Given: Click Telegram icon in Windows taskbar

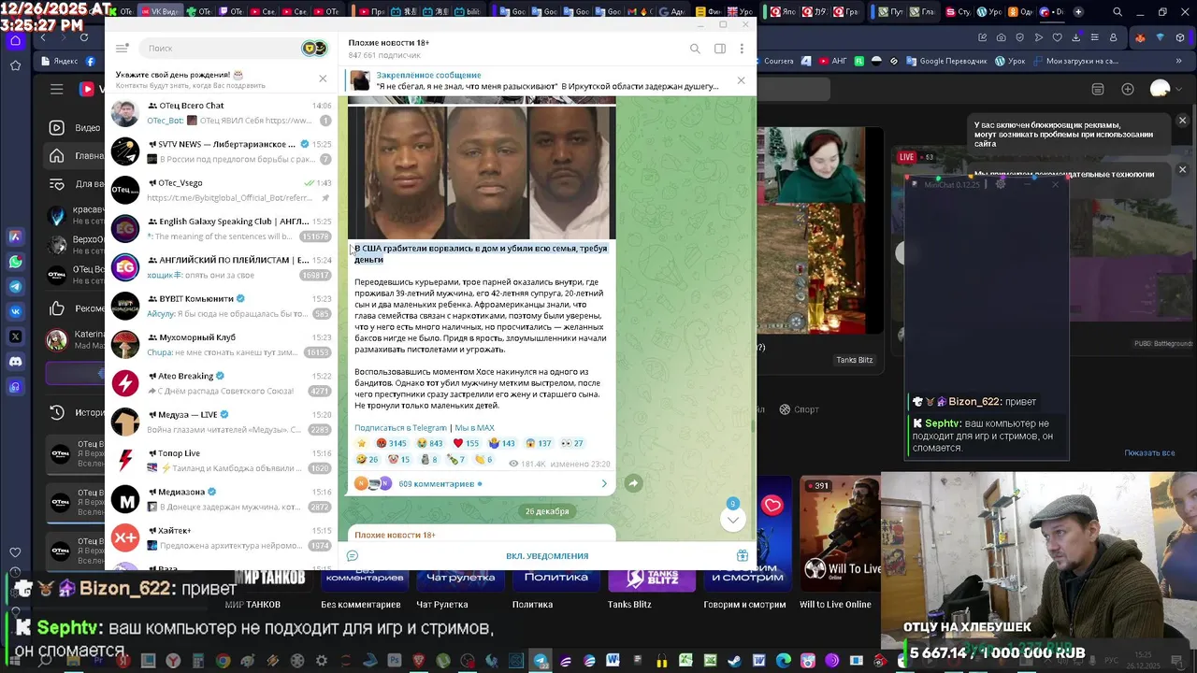Looking at the screenshot, I should pyautogui.click(x=541, y=661).
